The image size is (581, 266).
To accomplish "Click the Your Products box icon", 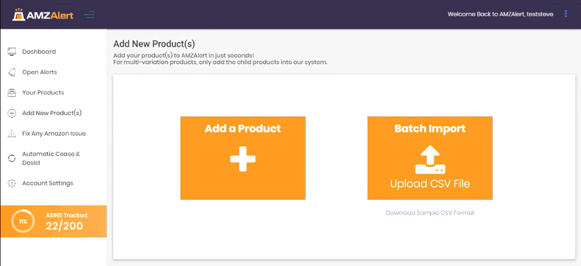I will tap(12, 92).
